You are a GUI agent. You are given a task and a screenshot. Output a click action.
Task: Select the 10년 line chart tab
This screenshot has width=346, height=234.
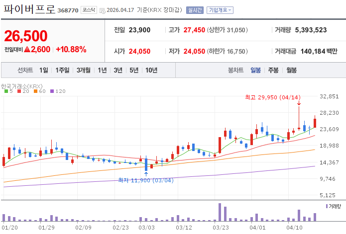151,70
